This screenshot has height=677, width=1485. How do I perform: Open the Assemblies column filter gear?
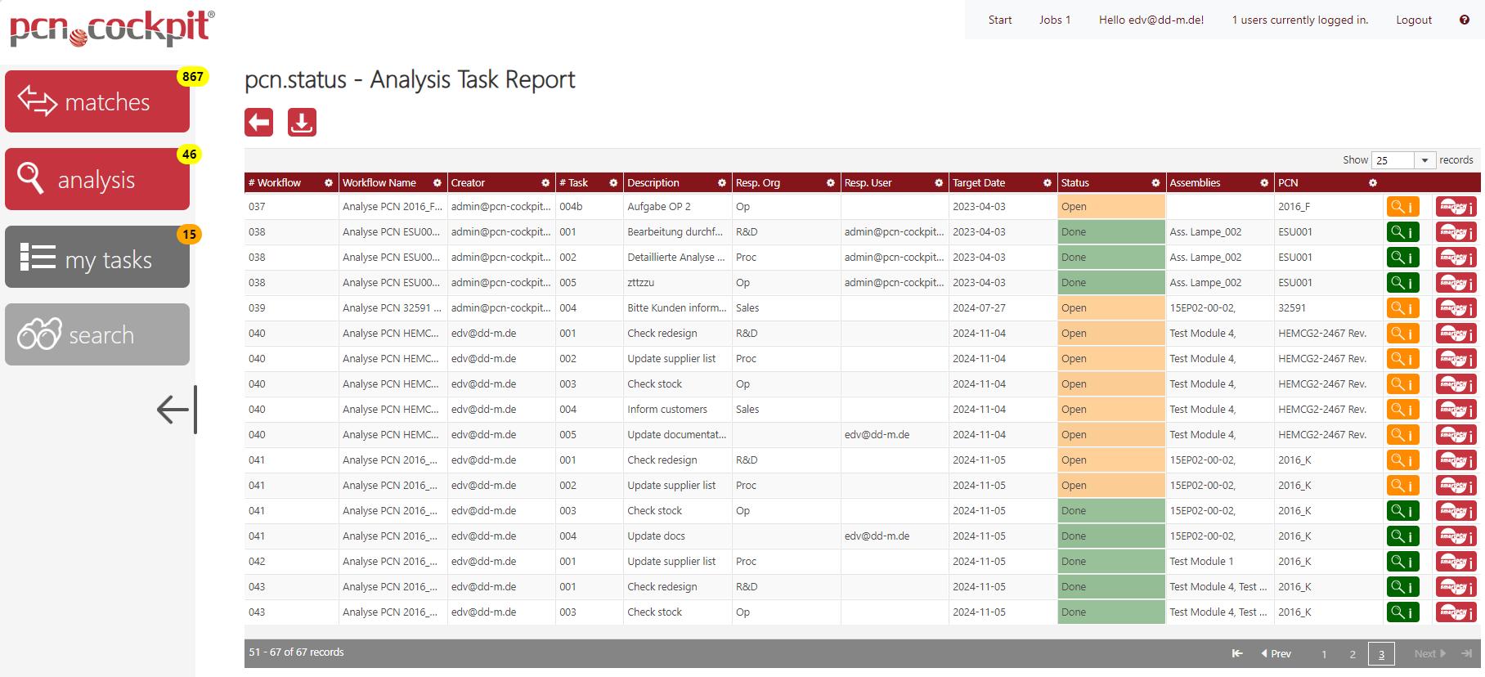tap(1264, 183)
